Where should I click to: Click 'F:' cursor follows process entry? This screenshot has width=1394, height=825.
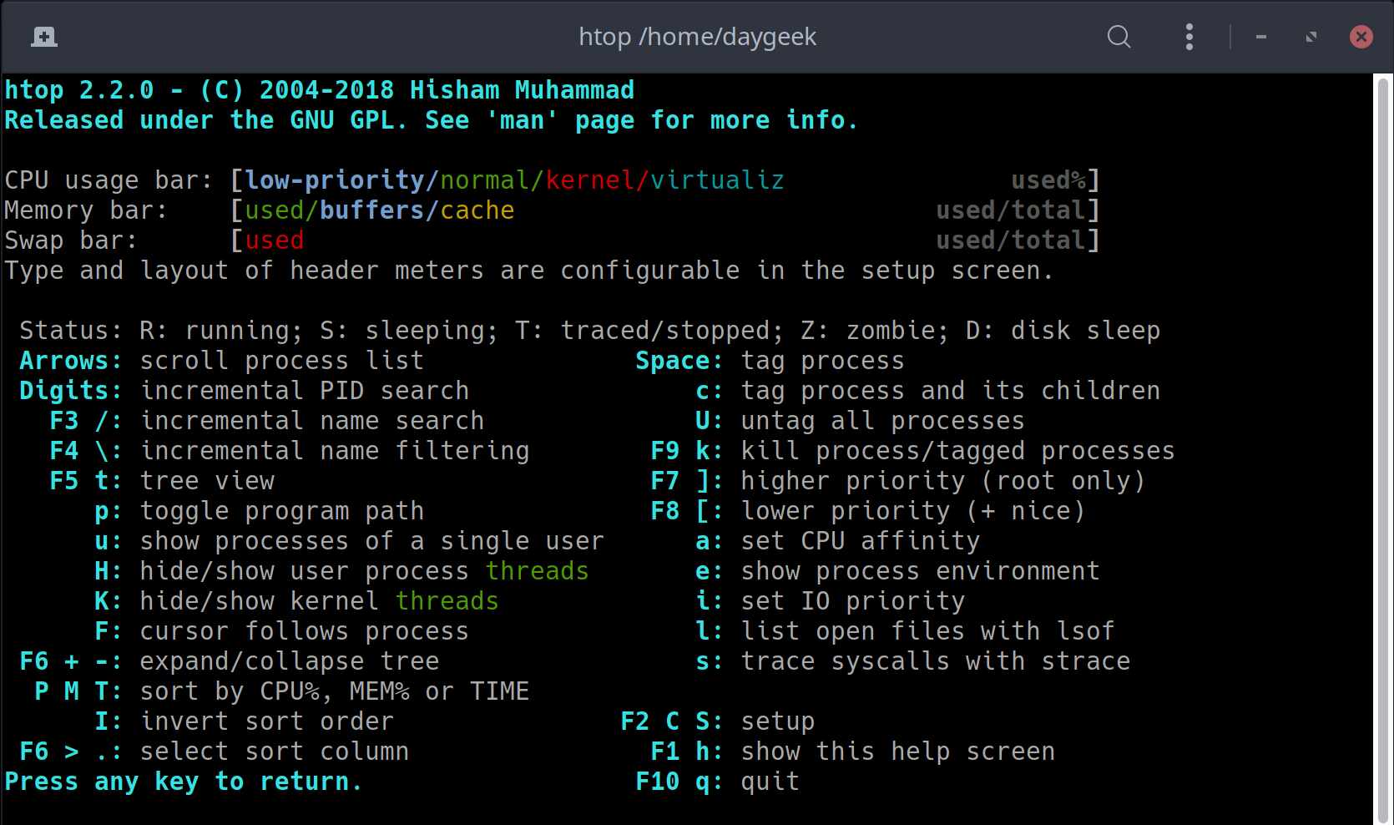point(281,631)
